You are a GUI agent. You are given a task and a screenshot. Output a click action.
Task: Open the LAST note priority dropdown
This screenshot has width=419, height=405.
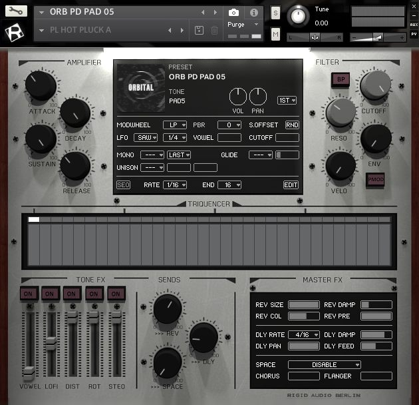(179, 155)
